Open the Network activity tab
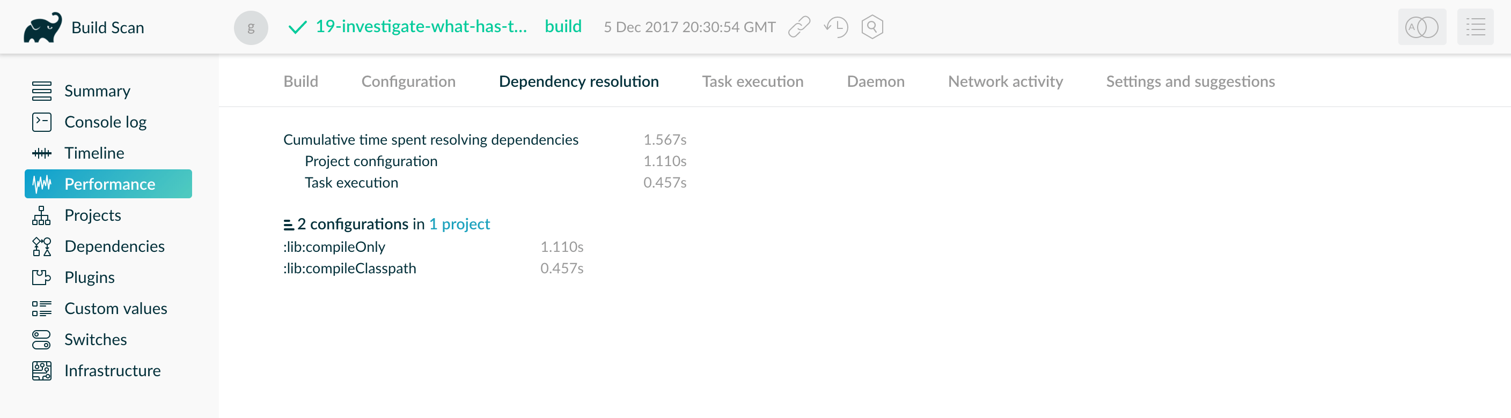The height and width of the screenshot is (418, 1511). click(x=1005, y=81)
